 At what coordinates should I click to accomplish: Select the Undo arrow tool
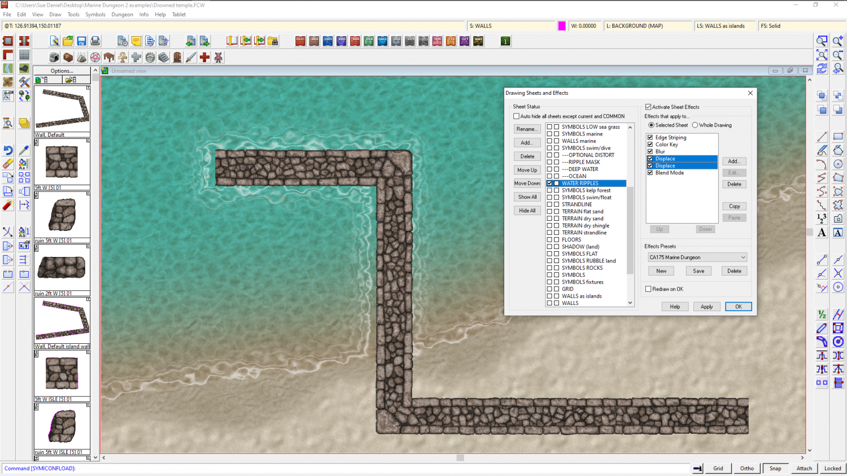point(8,150)
